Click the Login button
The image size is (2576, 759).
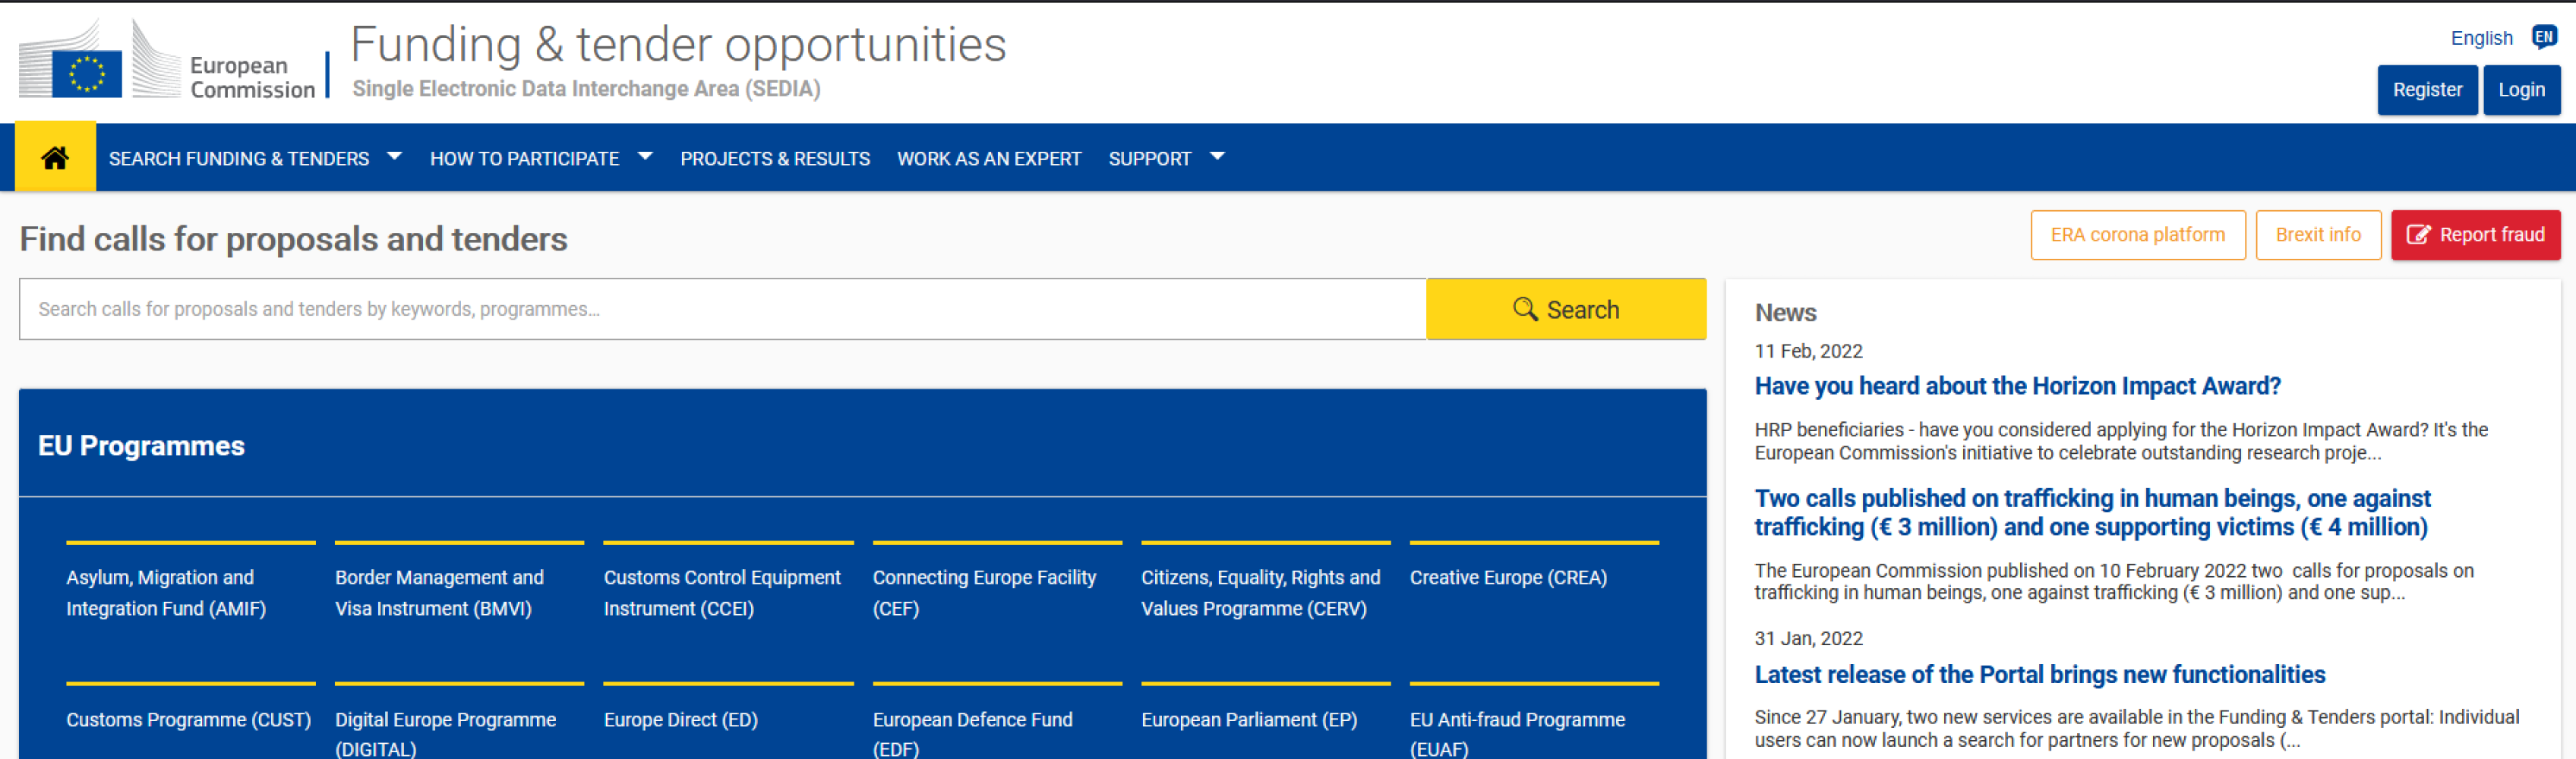2520,90
